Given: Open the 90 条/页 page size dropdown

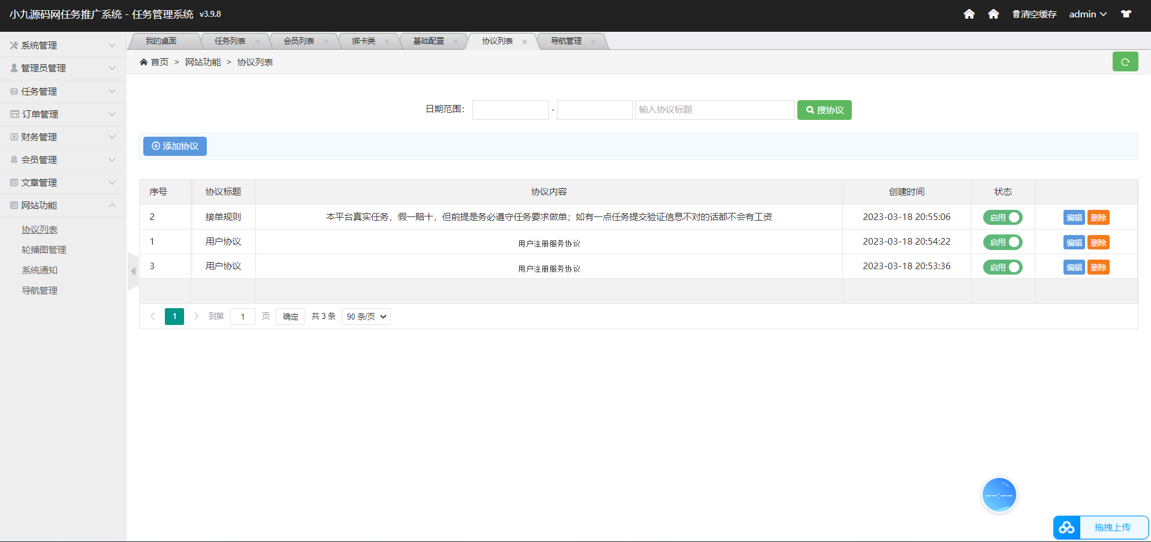Looking at the screenshot, I should (x=366, y=317).
